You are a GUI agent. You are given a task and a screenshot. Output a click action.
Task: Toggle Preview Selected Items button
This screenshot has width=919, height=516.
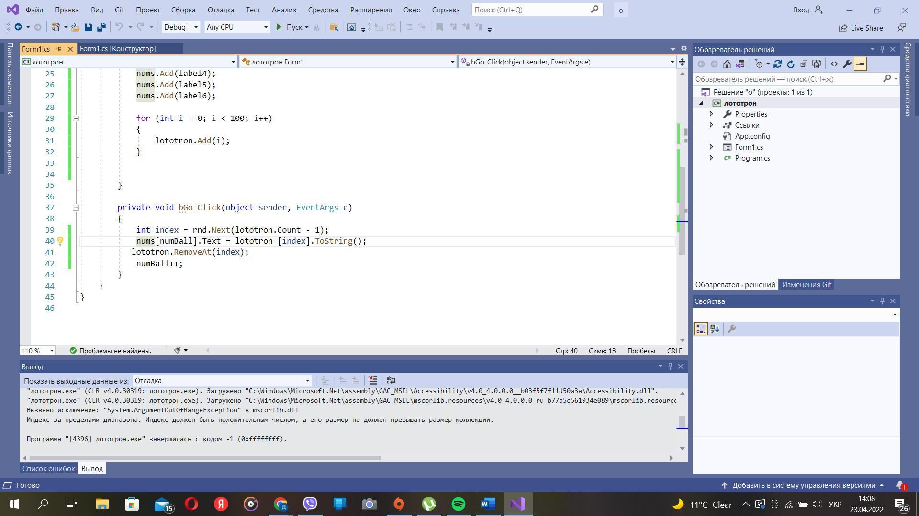[860, 64]
